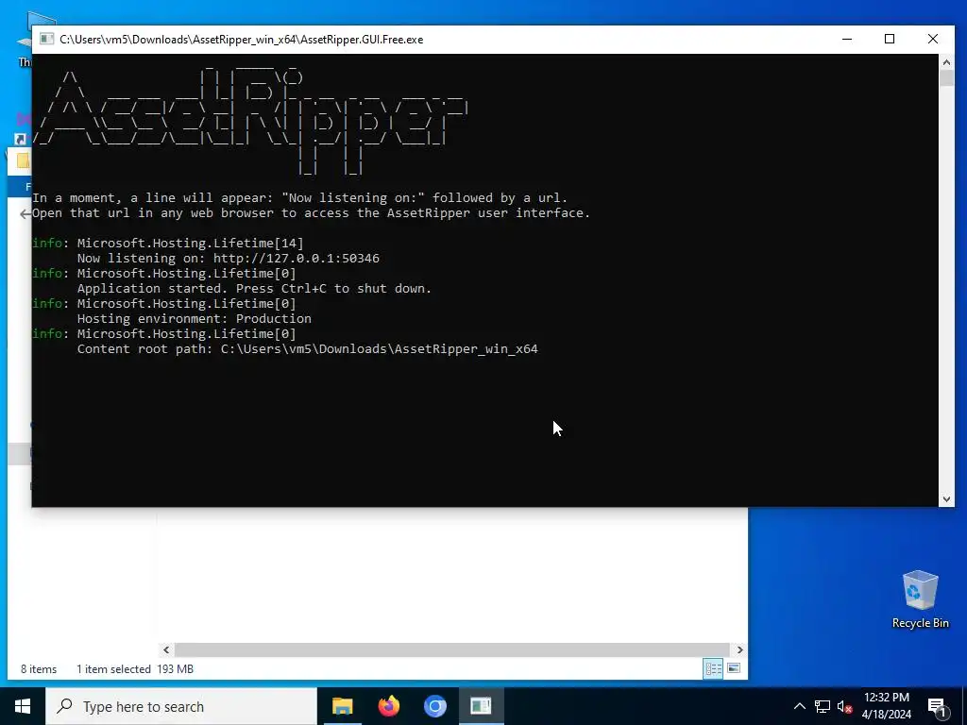
Task: Open the network status tray icon
Action: point(823,706)
